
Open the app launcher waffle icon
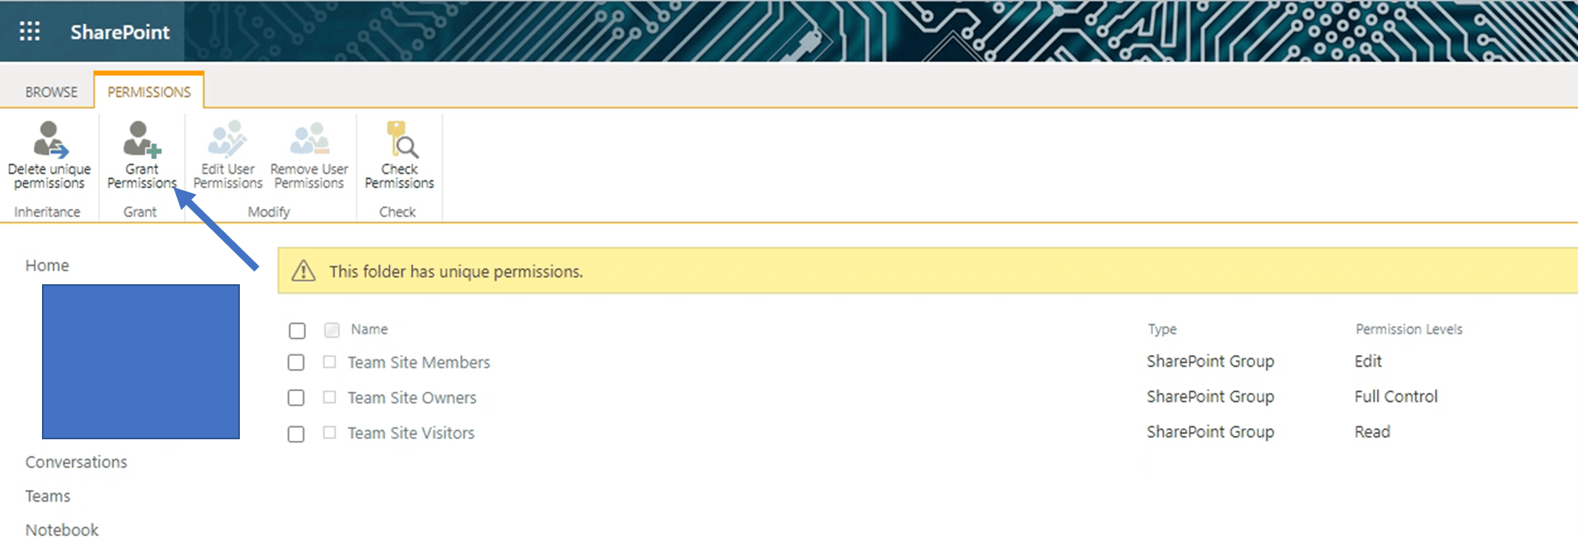(30, 31)
